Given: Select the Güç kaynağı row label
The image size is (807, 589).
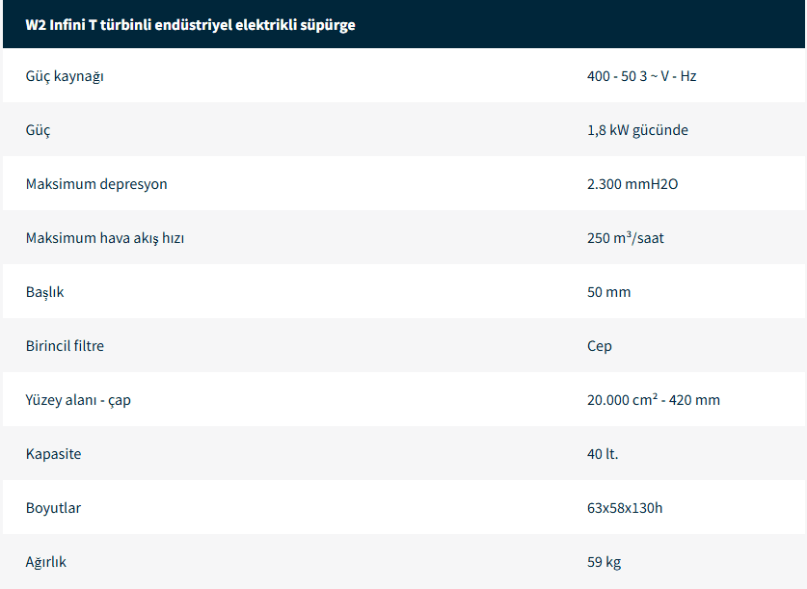Looking at the screenshot, I should point(65,76).
